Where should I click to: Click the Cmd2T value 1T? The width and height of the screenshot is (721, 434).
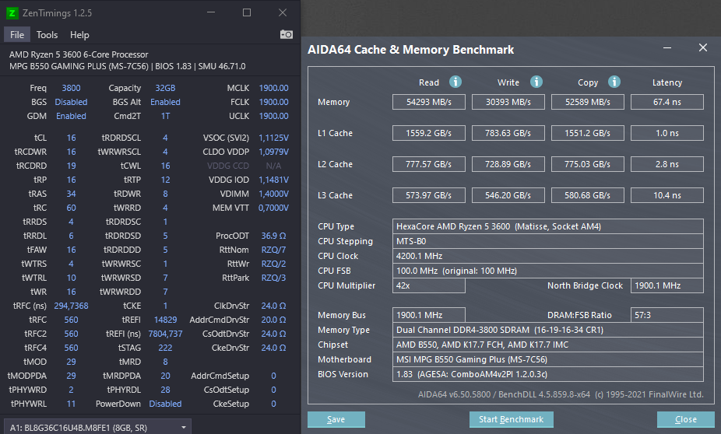[x=165, y=116]
